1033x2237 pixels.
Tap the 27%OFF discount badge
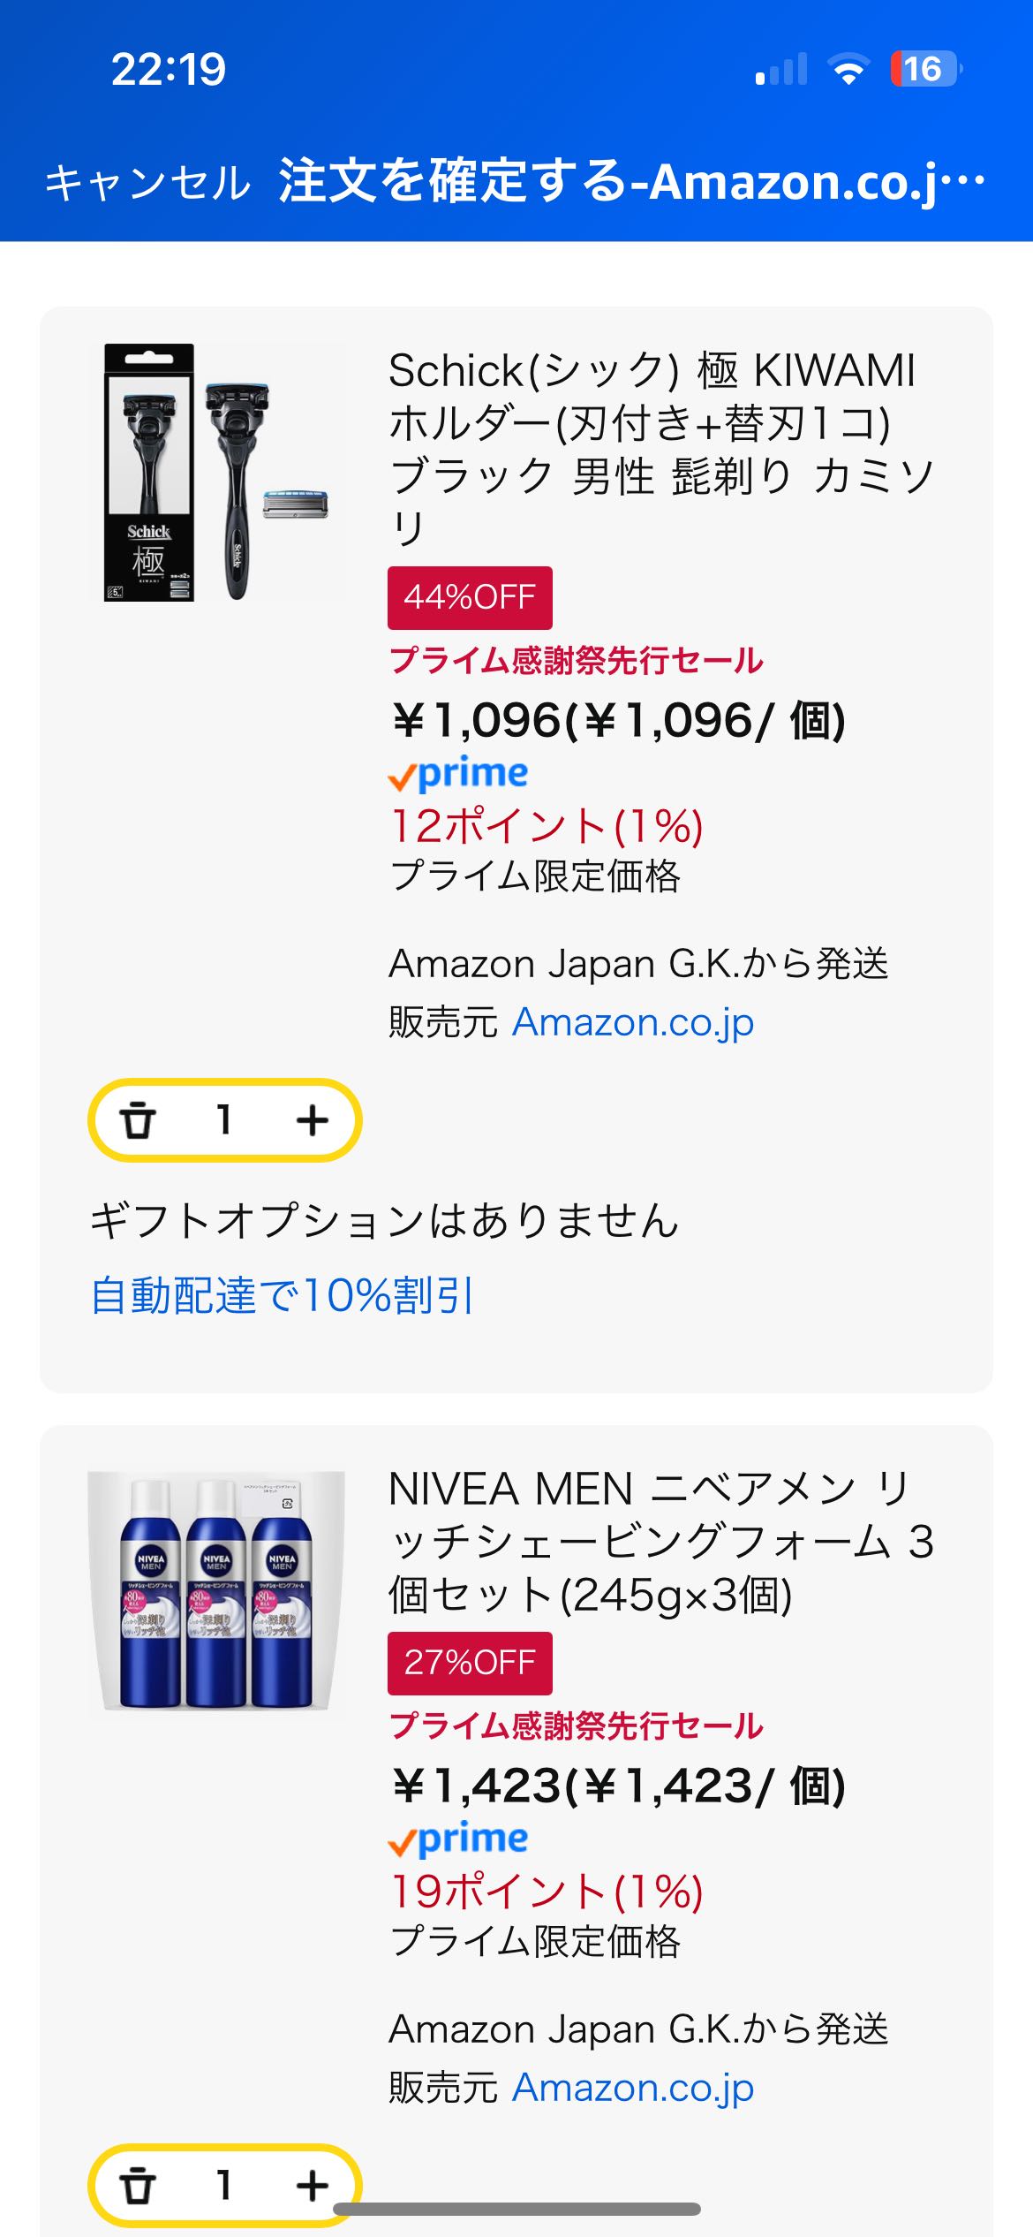[470, 1664]
